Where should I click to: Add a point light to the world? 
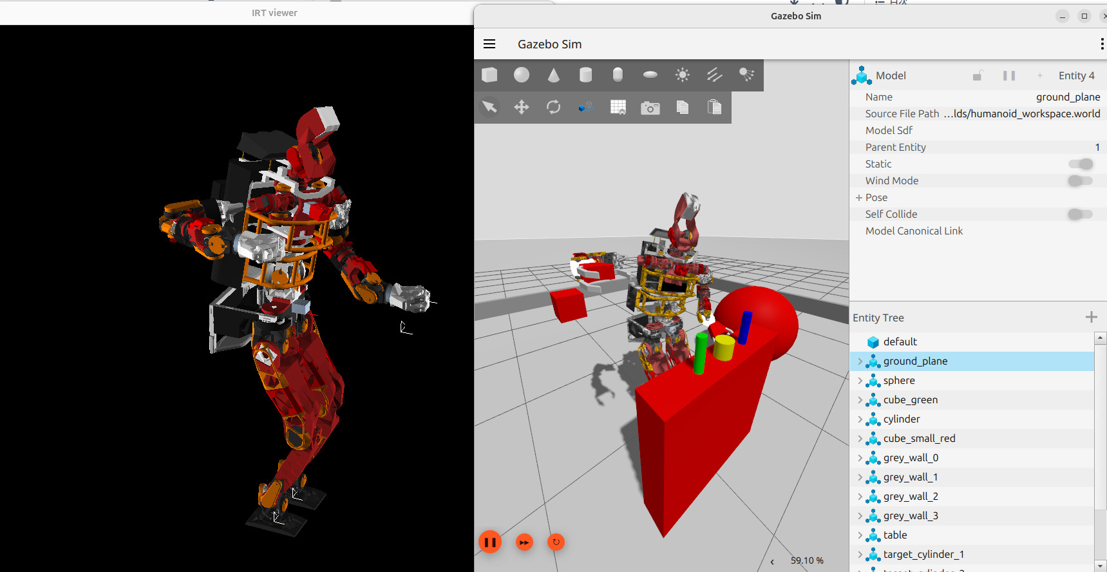[682, 75]
